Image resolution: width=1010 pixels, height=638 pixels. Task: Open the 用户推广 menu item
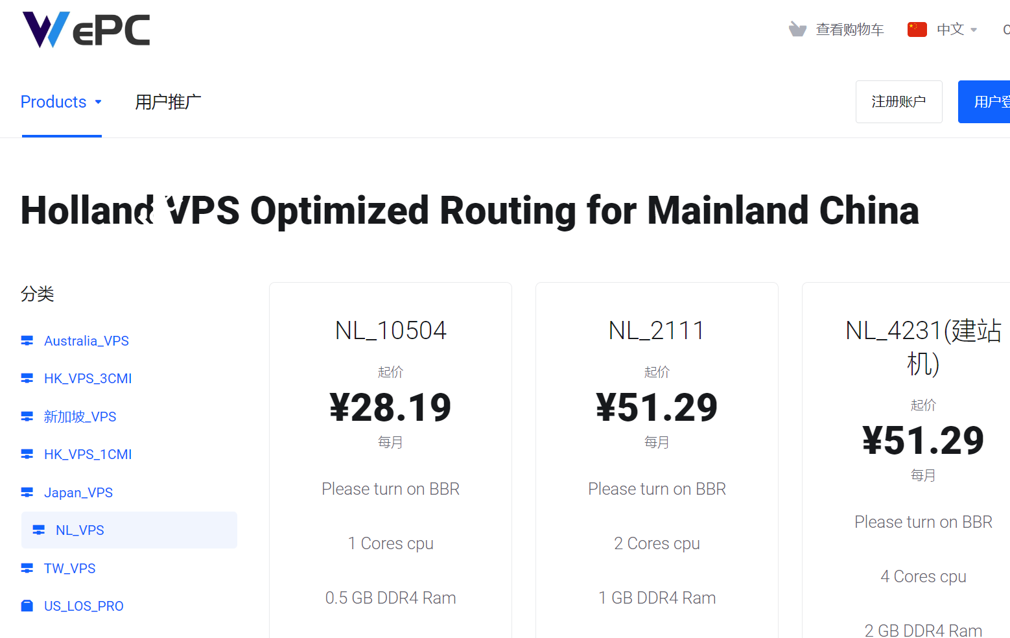(x=167, y=102)
